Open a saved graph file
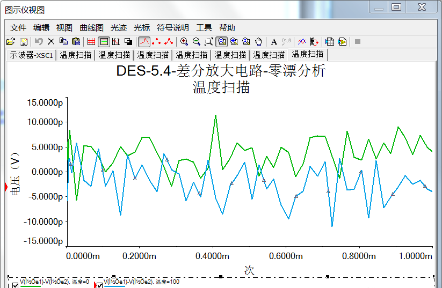Viewport: 442px width, 288px height. coord(10,42)
